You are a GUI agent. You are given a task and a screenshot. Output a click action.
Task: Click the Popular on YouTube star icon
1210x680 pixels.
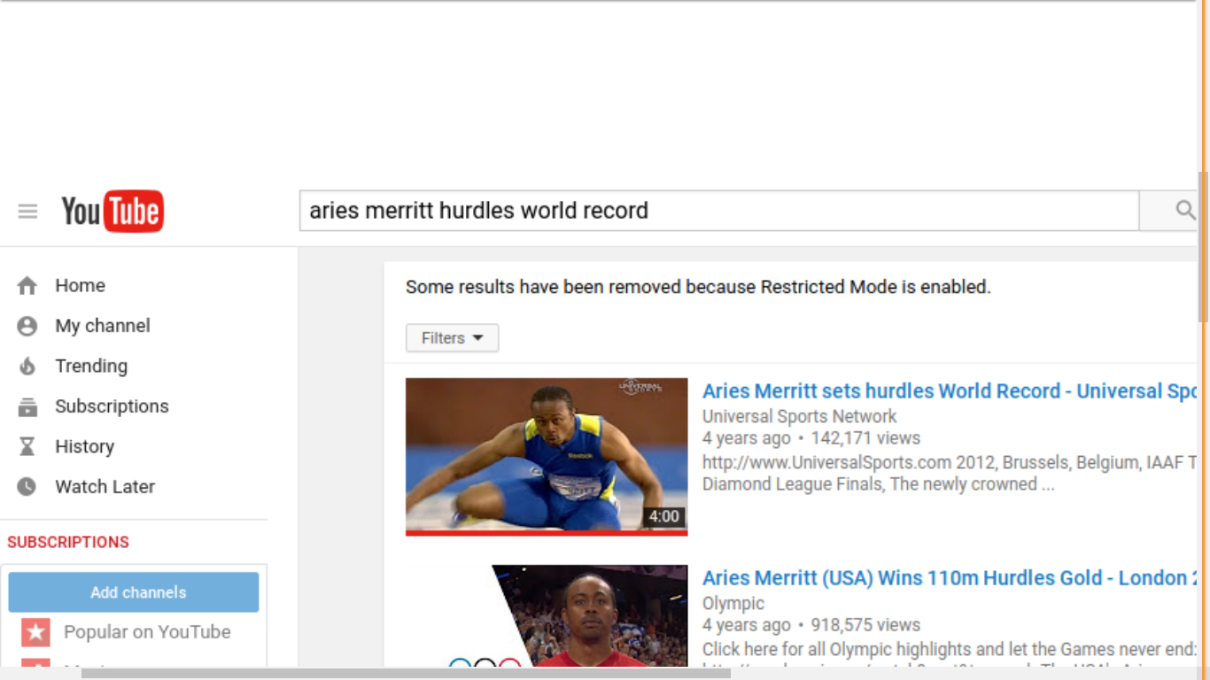[x=36, y=632]
